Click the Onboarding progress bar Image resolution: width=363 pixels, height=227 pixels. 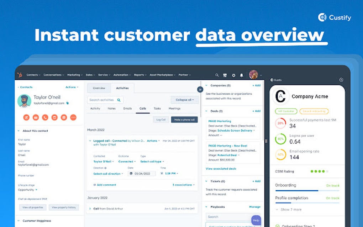click(307, 190)
